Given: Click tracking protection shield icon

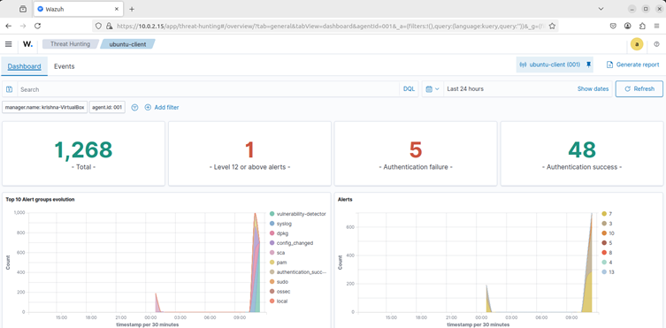Looking at the screenshot, I should [98, 26].
